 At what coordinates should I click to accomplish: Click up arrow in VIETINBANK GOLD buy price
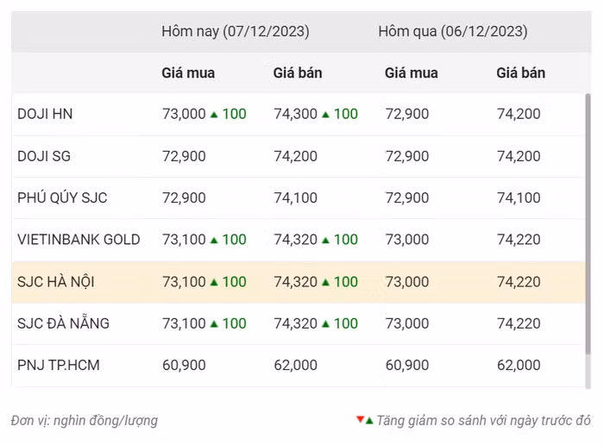point(214,241)
